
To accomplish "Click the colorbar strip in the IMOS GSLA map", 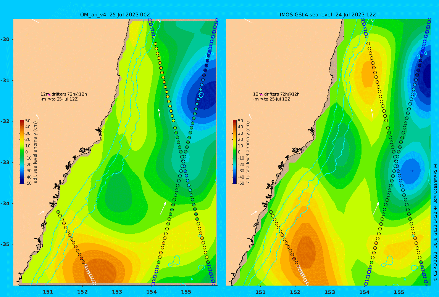I will 235,152.
